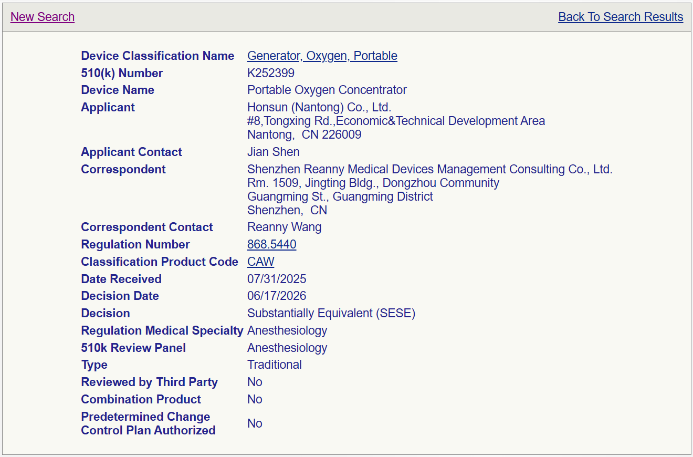
Task: Open product code CAW link
Action: (261, 262)
